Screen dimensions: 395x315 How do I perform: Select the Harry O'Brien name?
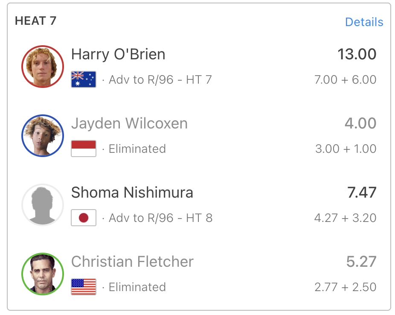[x=118, y=55]
